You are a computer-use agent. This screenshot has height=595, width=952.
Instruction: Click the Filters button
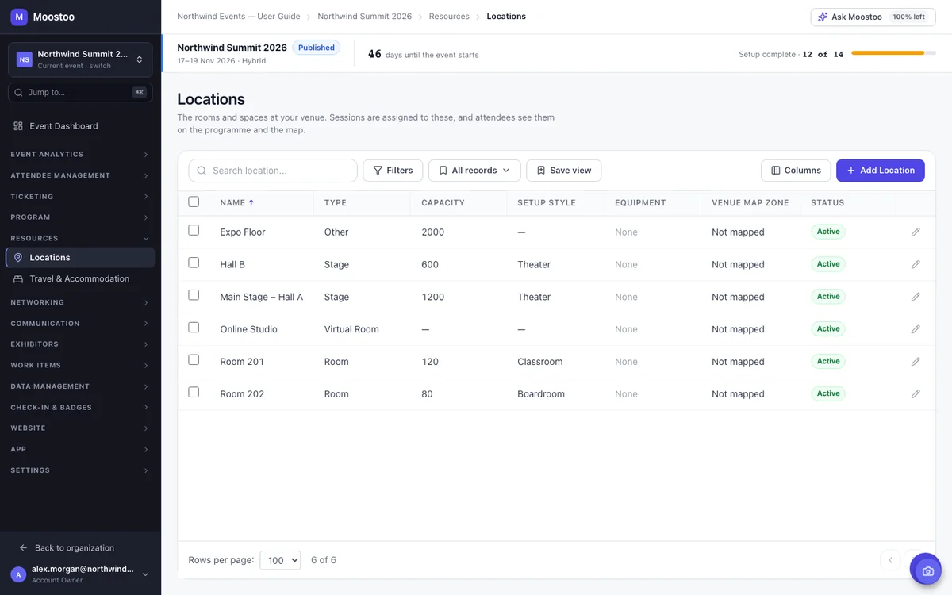point(393,171)
